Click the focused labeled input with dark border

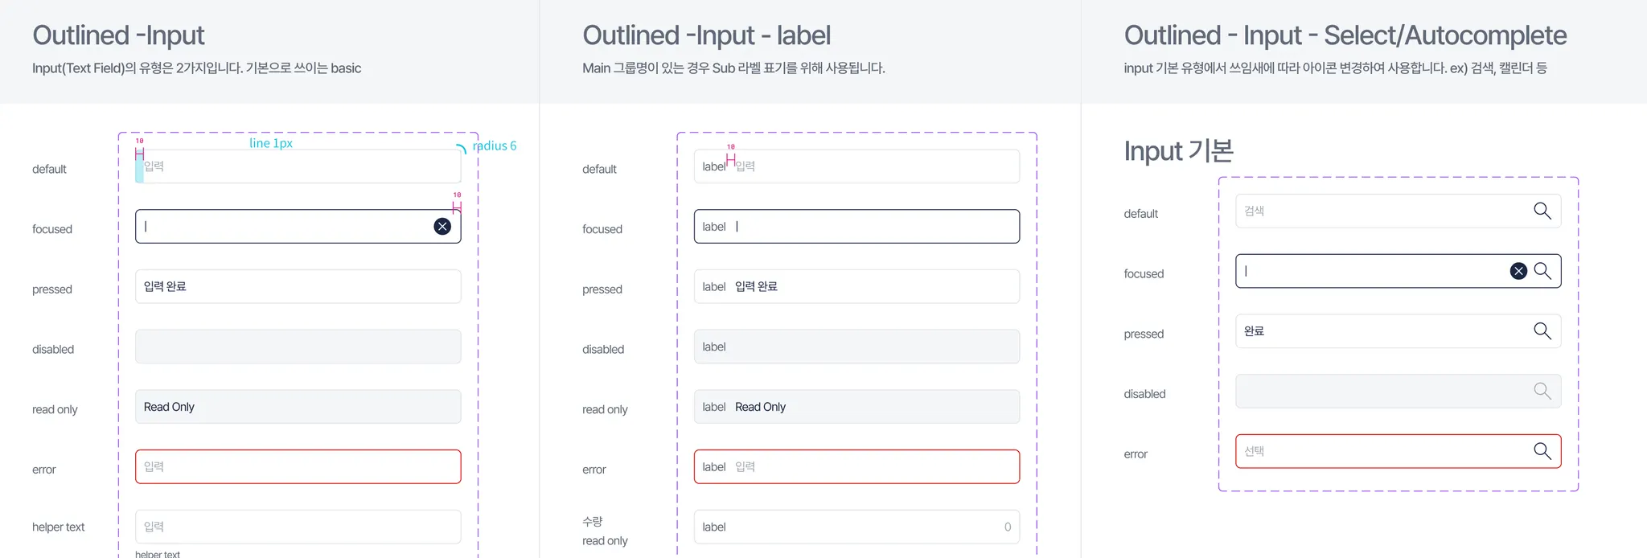(856, 227)
